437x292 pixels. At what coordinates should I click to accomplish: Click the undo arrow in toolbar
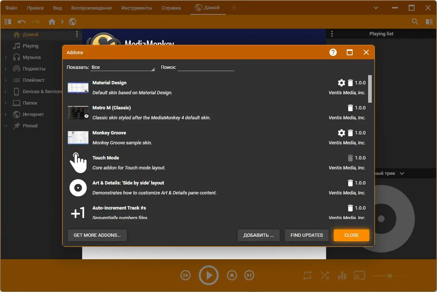pyautogui.click(x=22, y=22)
